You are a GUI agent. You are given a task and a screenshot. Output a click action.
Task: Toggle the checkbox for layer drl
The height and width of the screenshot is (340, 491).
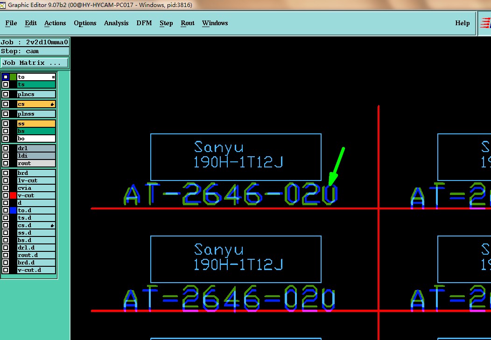[5, 148]
